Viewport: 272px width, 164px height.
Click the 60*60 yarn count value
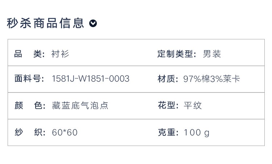65,133
